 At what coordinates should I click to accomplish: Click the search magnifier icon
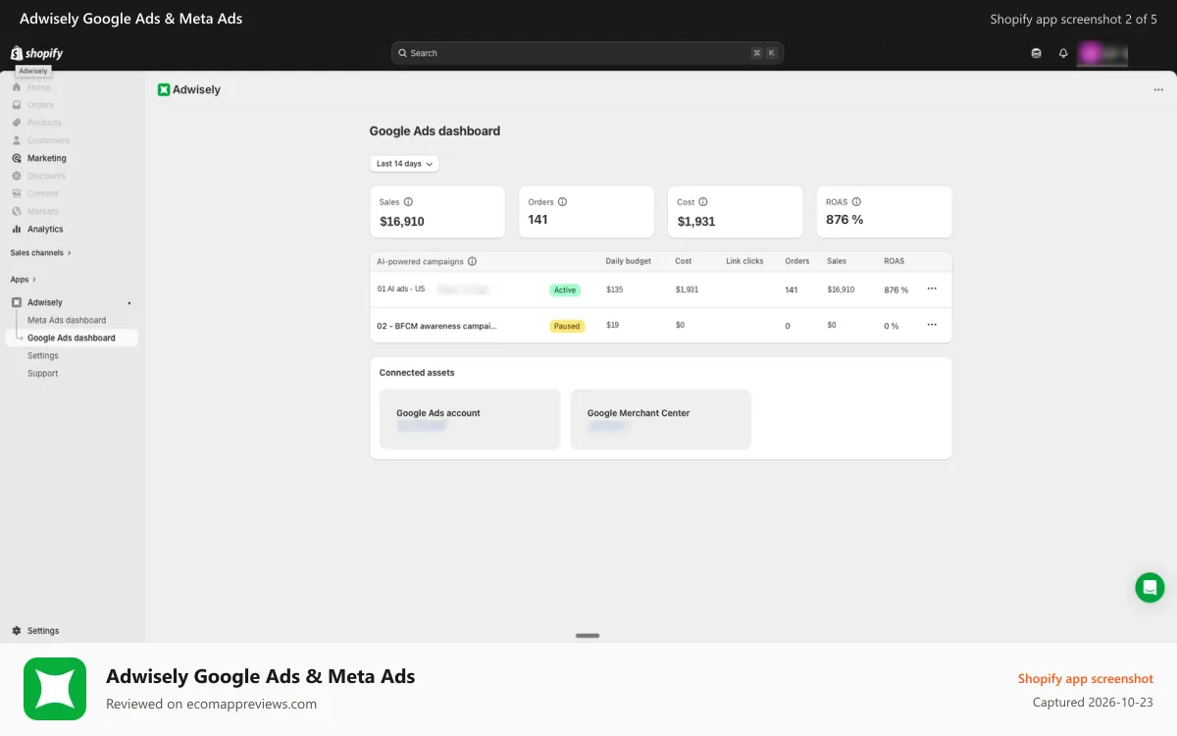coord(403,53)
